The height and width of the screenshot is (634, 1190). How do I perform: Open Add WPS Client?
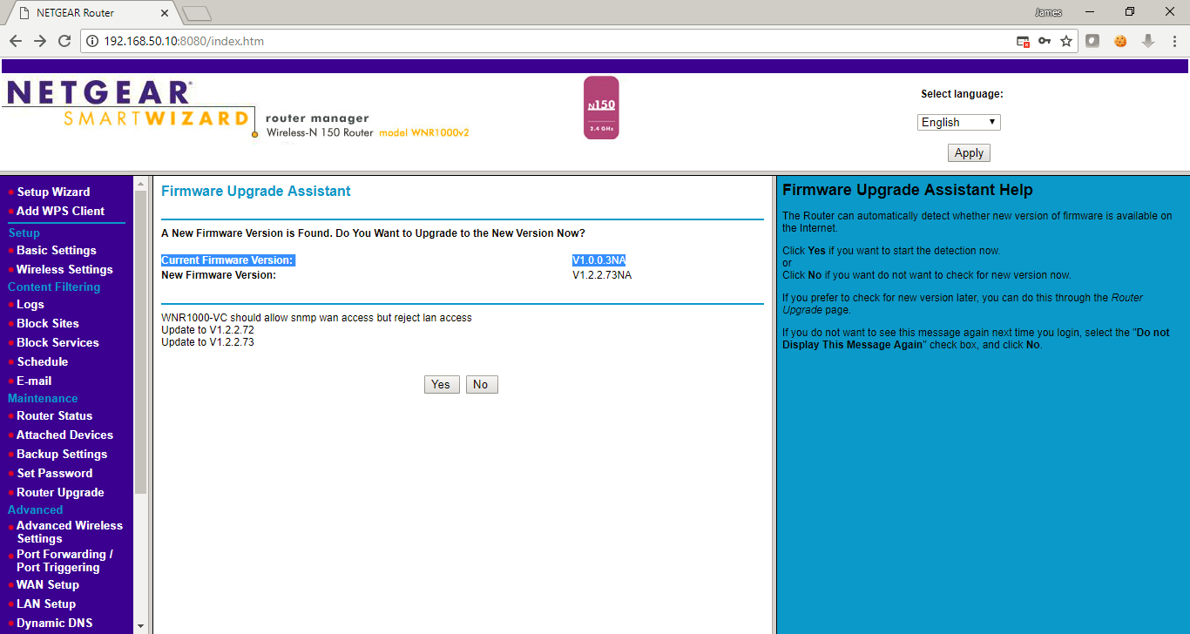coord(60,211)
